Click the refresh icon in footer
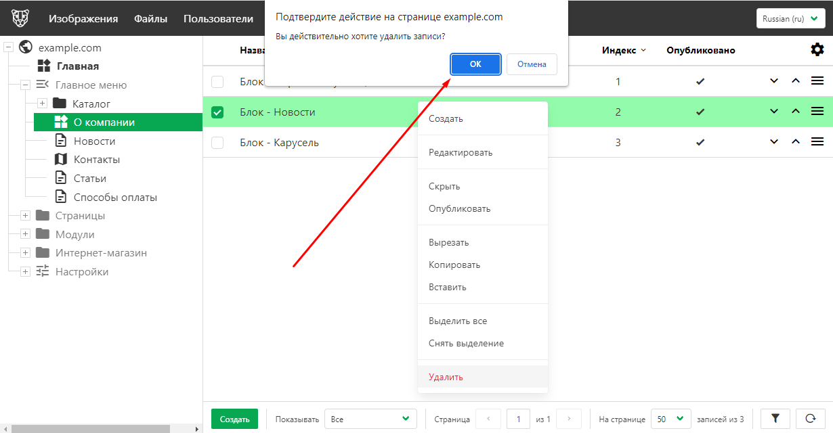Screen dimensions: 833x433 coord(810,419)
